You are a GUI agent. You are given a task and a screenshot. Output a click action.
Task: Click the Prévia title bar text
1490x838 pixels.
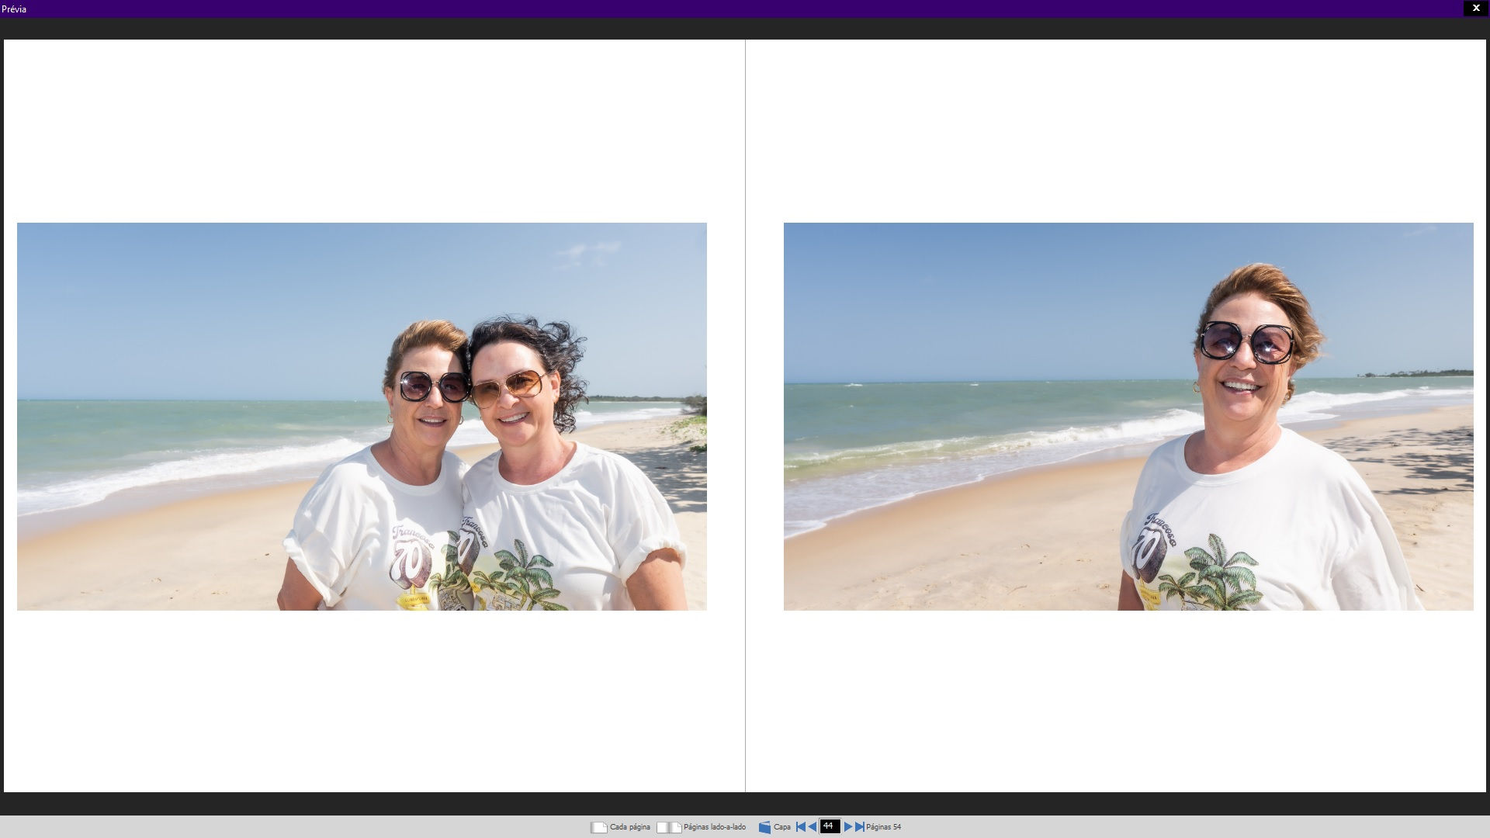click(14, 9)
